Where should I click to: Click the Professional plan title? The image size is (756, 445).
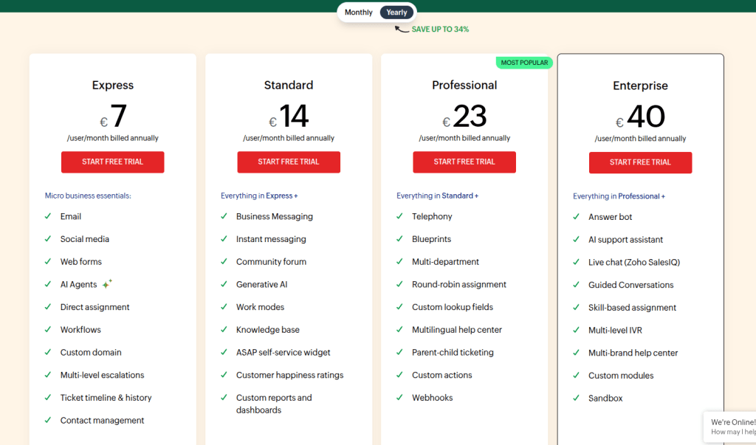[464, 86]
